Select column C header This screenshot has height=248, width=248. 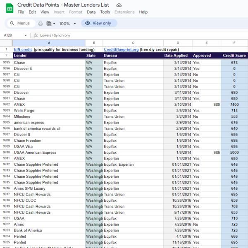point(133,43)
